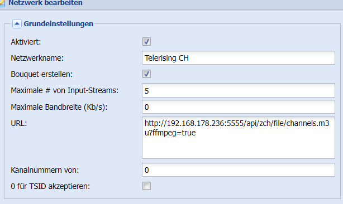Focus the Kanalnummern von input field
343x204 pixels.
[x=239, y=170]
